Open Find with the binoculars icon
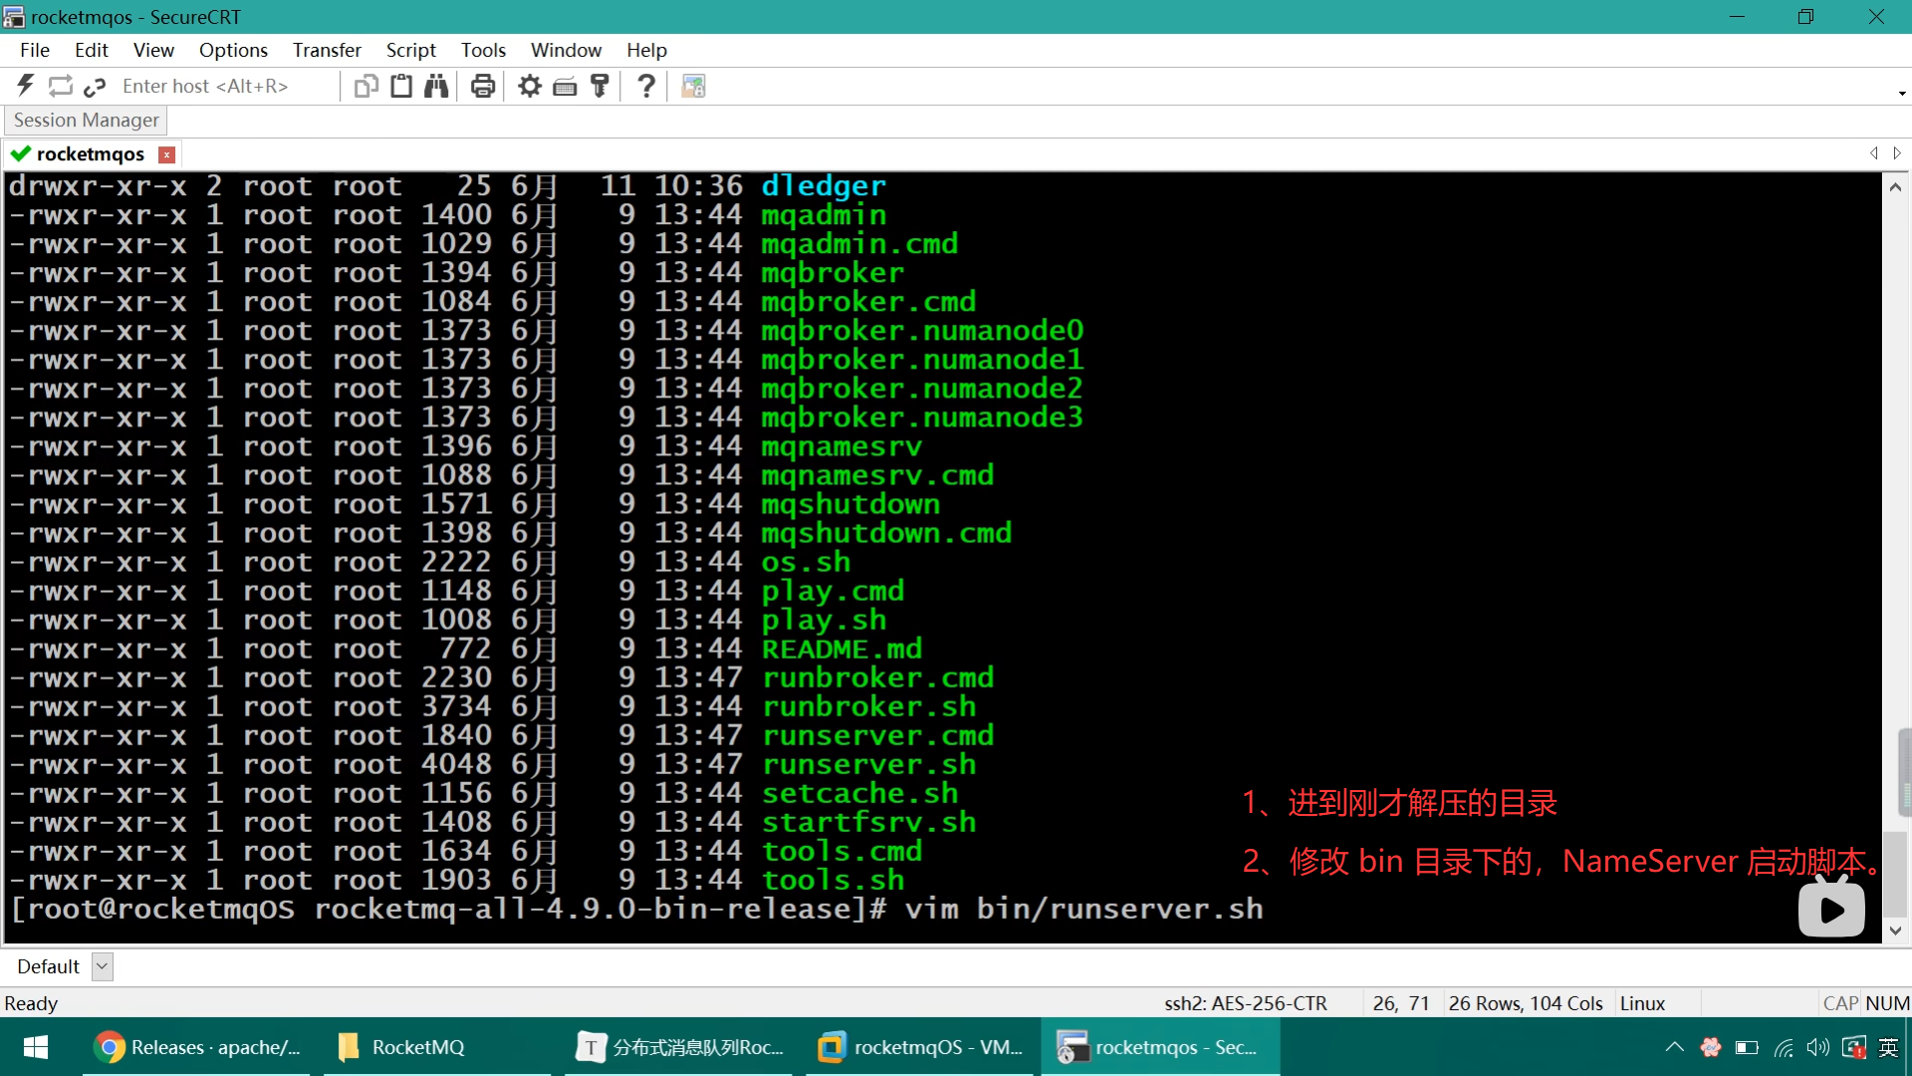Image resolution: width=1912 pixels, height=1076 pixels. click(436, 86)
